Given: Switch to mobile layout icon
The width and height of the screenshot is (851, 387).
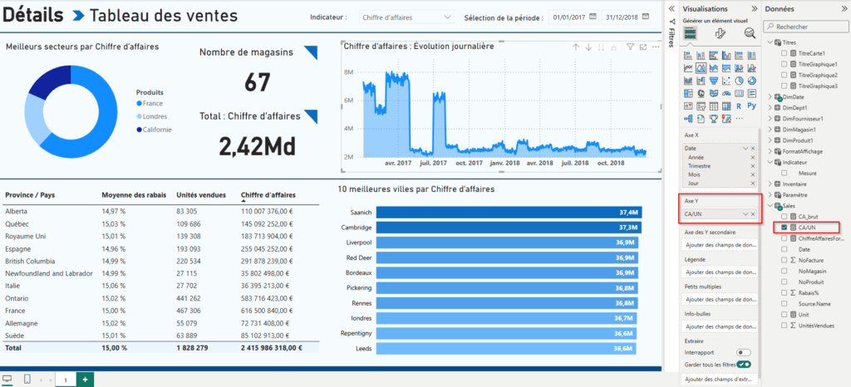Looking at the screenshot, I should (x=27, y=380).
